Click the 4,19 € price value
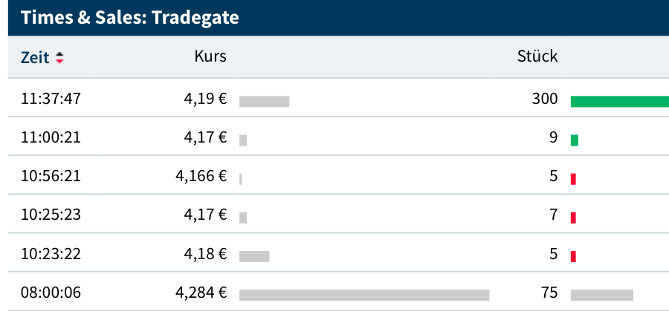 click(x=205, y=99)
